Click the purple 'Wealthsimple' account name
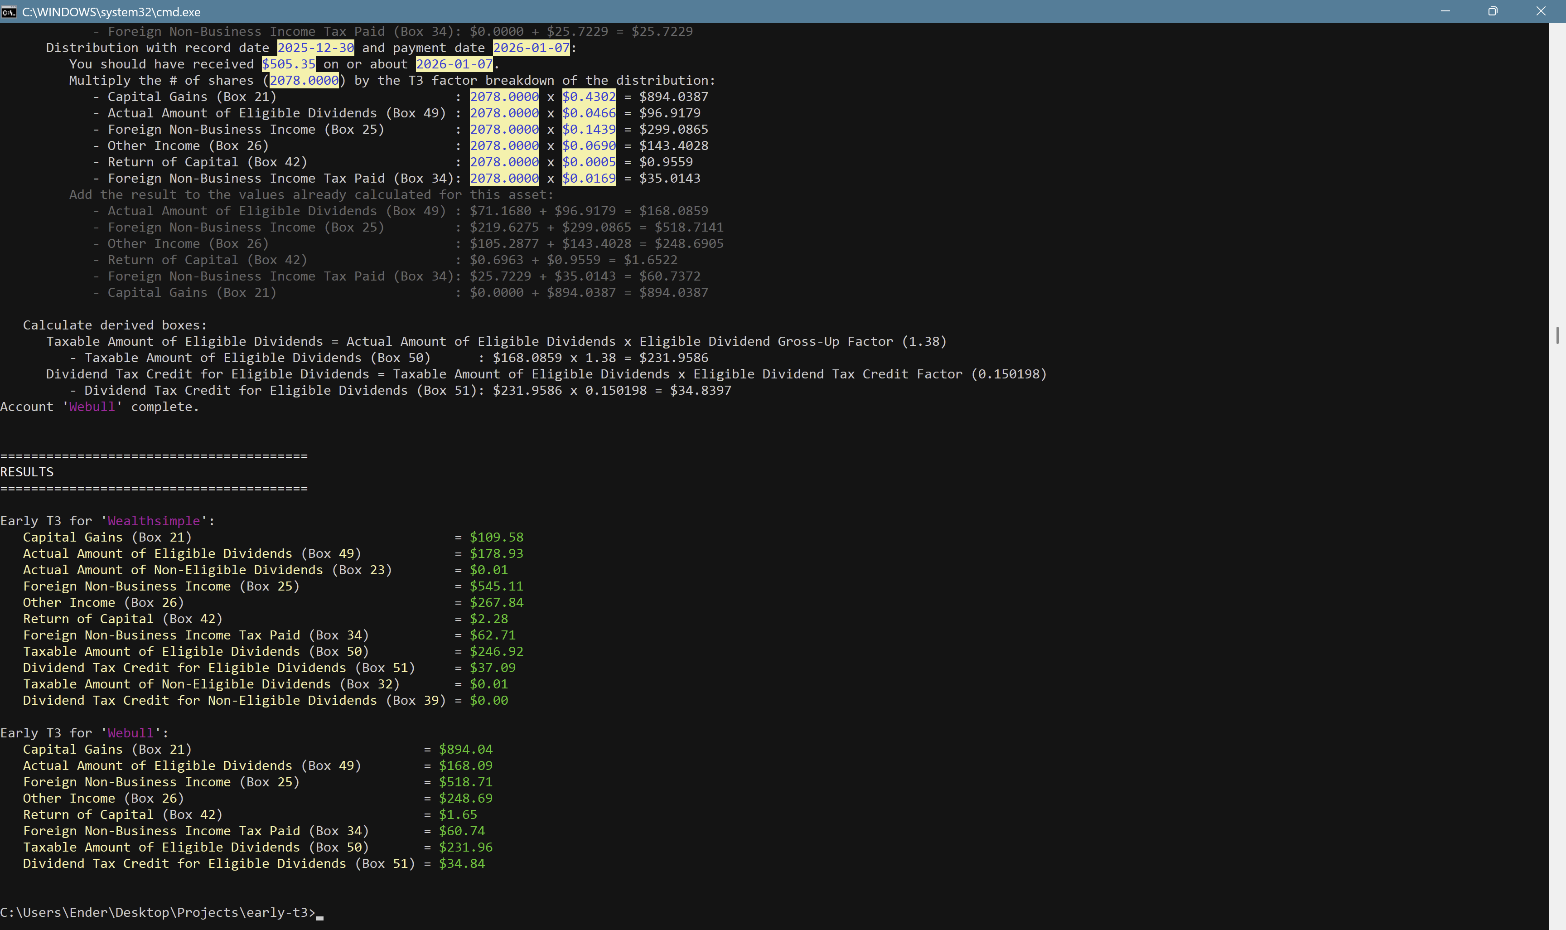Screen dimensions: 1566x930 154,521
